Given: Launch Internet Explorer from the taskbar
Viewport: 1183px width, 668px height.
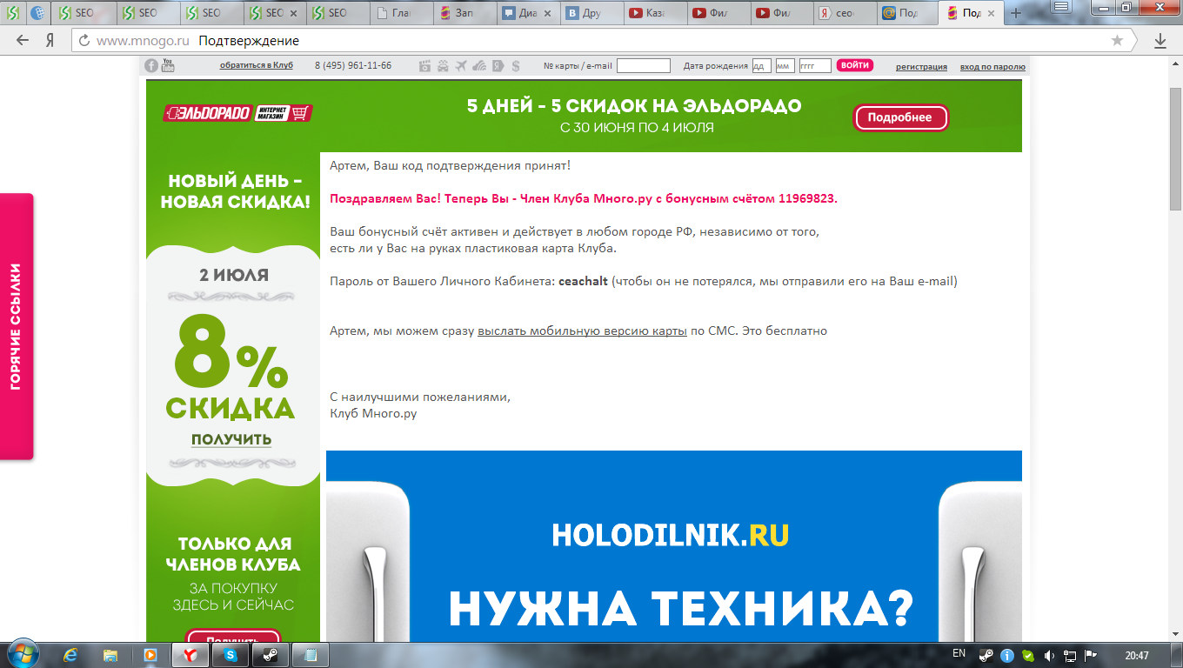Looking at the screenshot, I should coord(70,654).
